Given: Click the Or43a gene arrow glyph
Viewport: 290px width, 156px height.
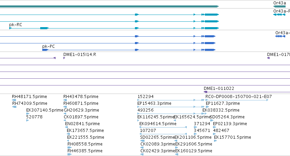Looking at the screenshot, I should (x=279, y=6).
